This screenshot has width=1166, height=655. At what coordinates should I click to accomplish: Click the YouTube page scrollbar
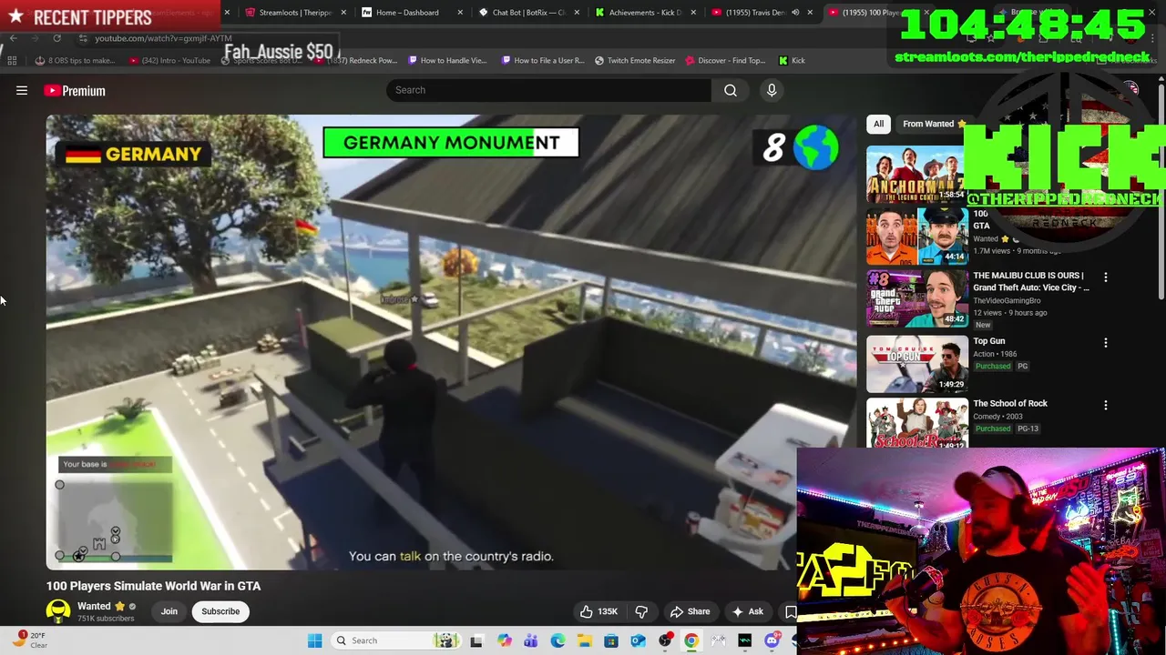click(x=1161, y=191)
